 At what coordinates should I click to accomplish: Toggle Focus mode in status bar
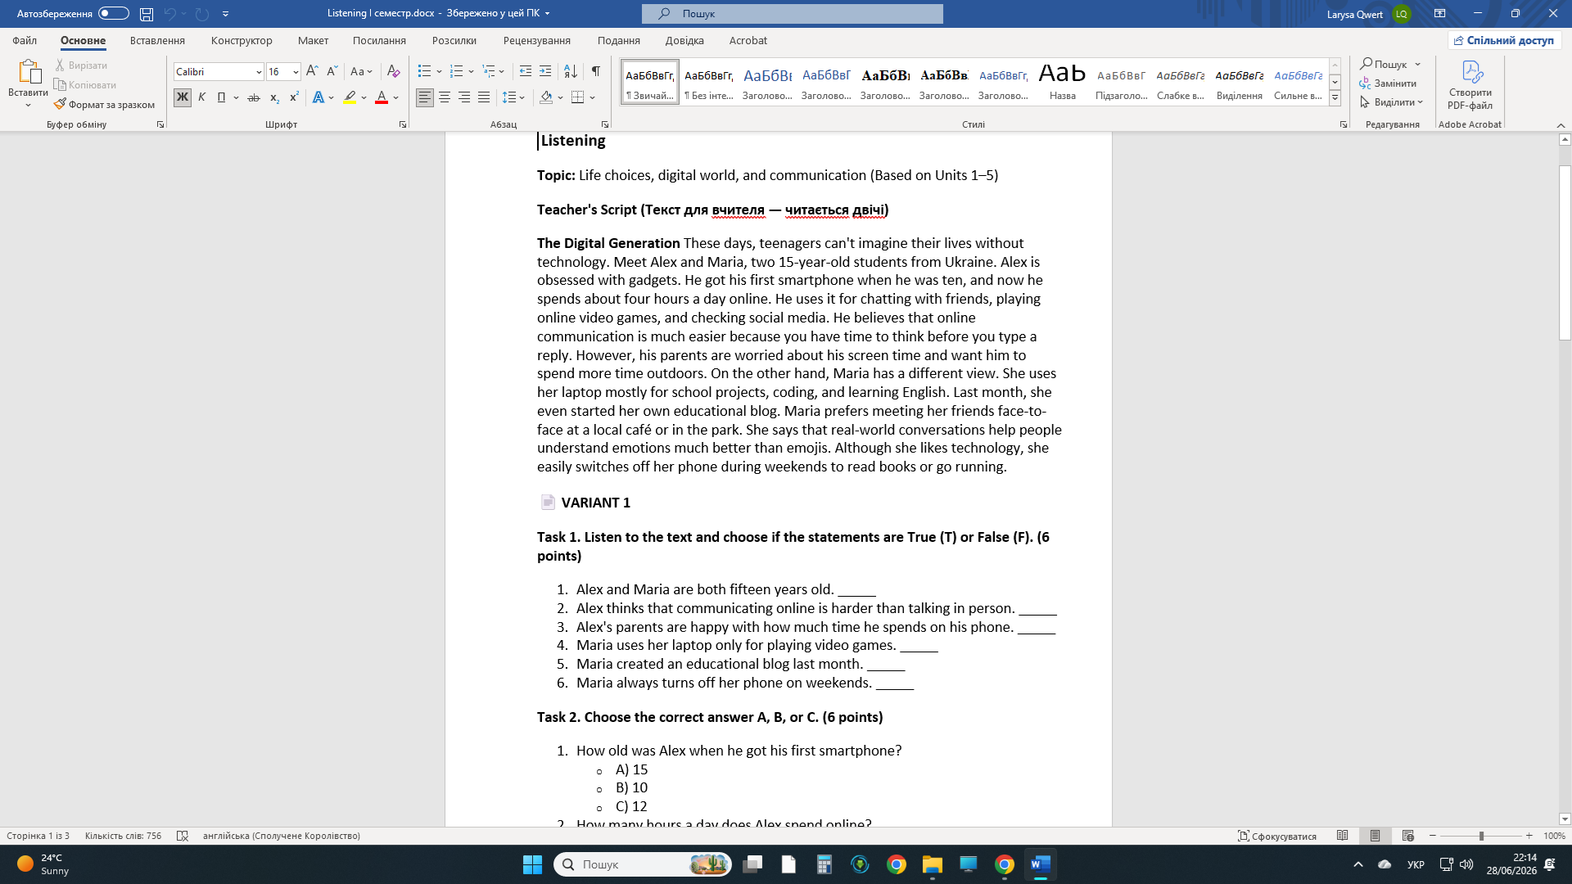(x=1277, y=836)
